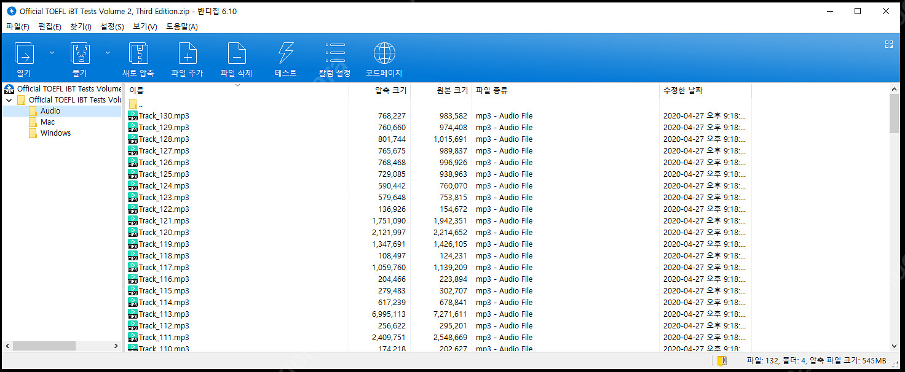905x372 pixels.
Task: Click the MP3 icon of Track_122.mp3
Action: [133, 209]
